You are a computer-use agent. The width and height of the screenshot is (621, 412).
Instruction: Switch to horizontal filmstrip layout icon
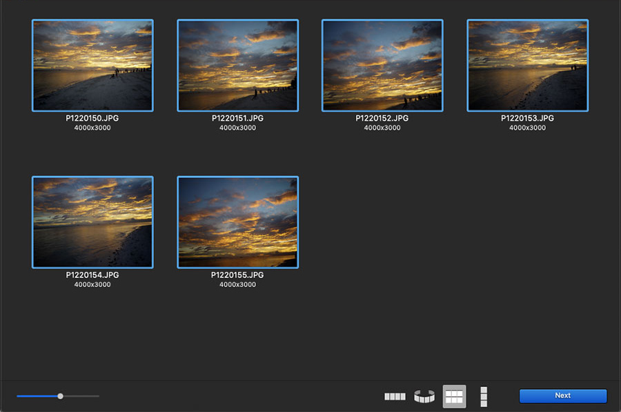395,396
